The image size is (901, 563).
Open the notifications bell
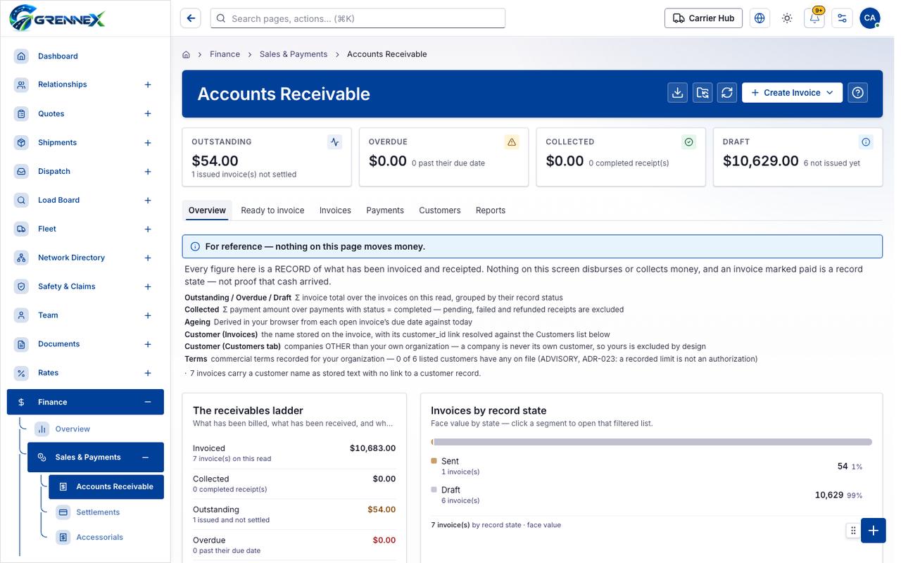(x=814, y=18)
